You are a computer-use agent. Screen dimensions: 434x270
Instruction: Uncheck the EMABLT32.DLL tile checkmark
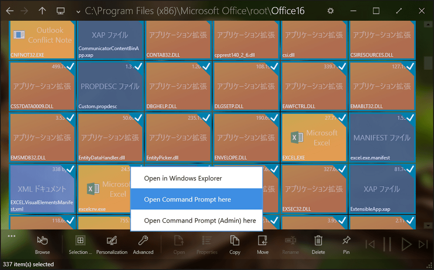[410, 66]
